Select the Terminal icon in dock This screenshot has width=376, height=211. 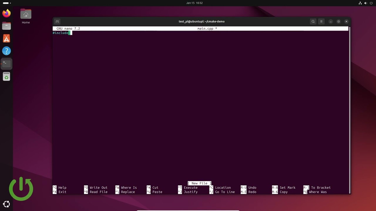(x=6, y=64)
